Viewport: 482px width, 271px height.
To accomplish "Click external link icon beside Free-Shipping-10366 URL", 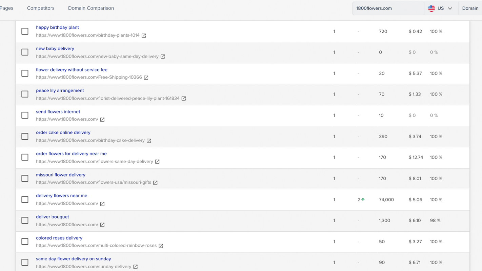I will click(x=146, y=78).
